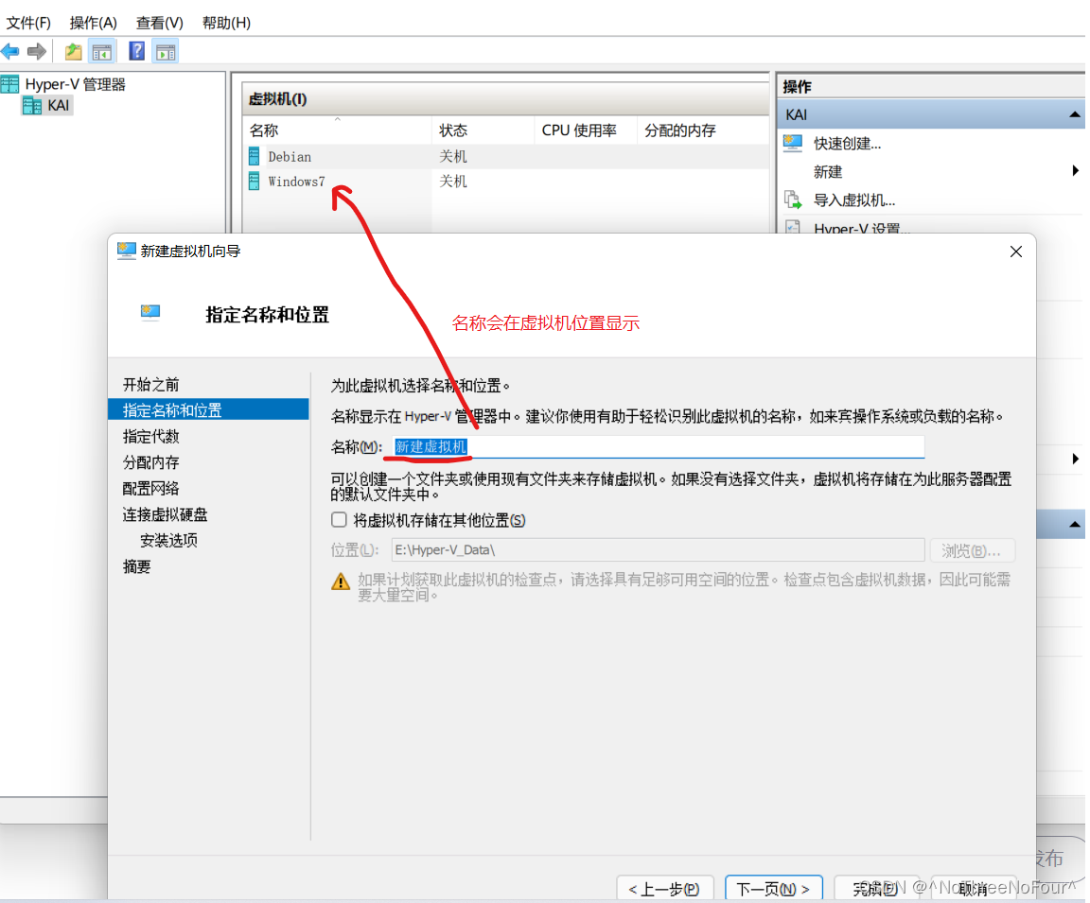The height and width of the screenshot is (903, 1090).
Task: Click the 取消 button
Action: click(974, 889)
